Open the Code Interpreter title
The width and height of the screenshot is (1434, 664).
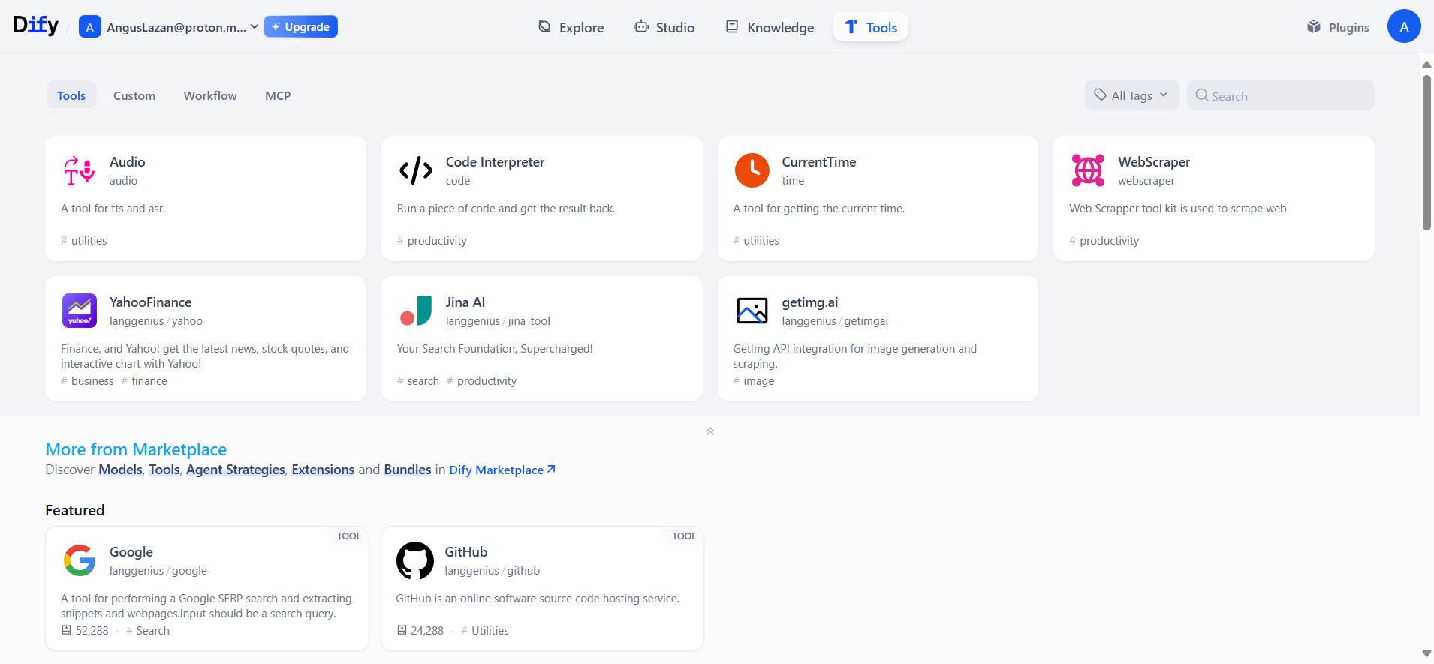pyautogui.click(x=495, y=162)
